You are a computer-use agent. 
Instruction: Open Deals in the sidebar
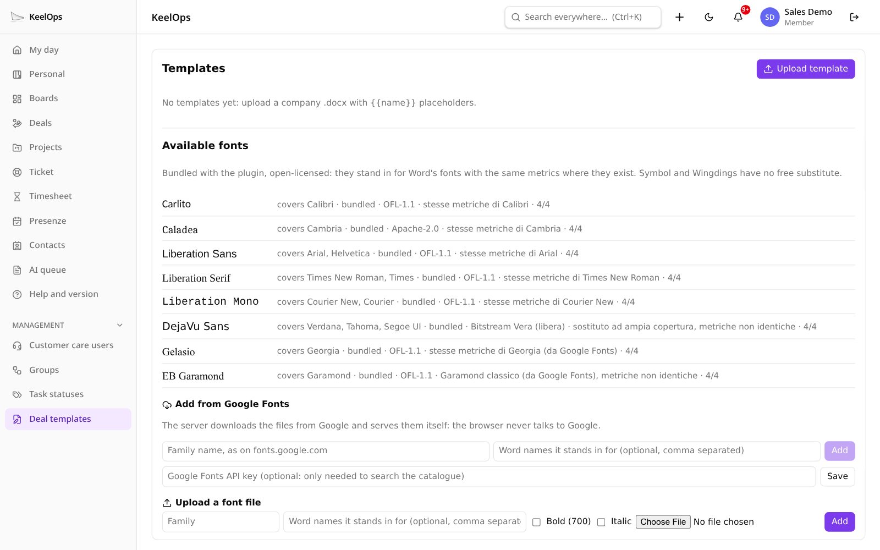(68, 123)
